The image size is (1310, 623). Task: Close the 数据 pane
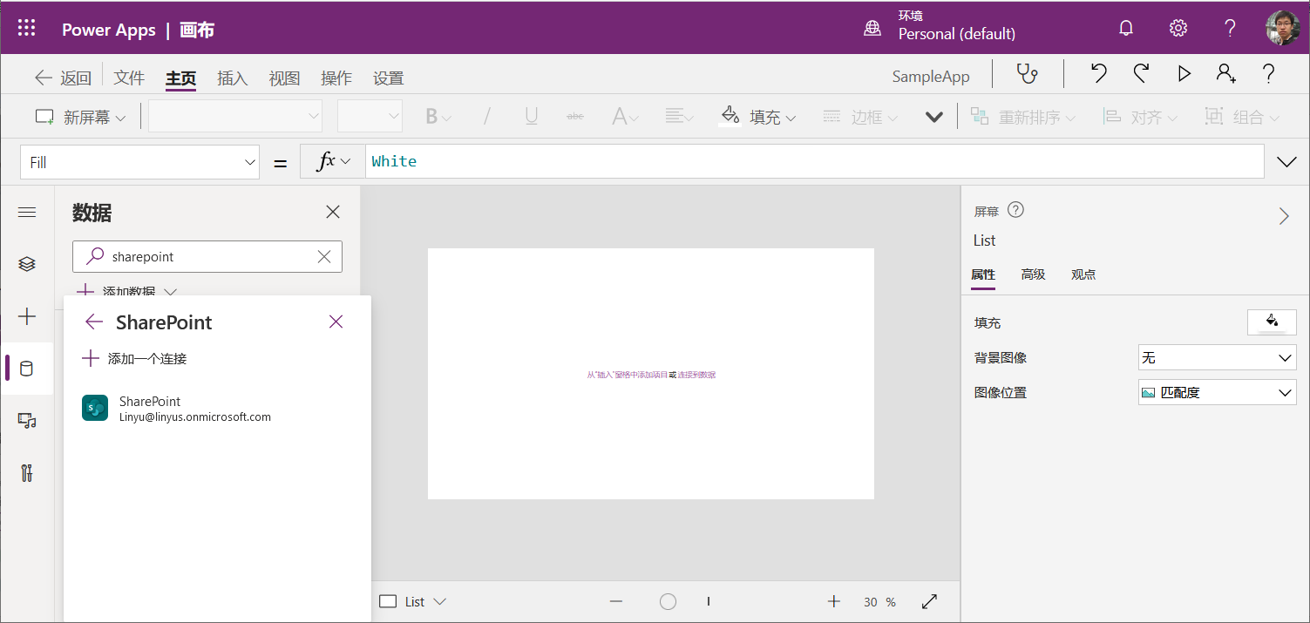pos(333,212)
